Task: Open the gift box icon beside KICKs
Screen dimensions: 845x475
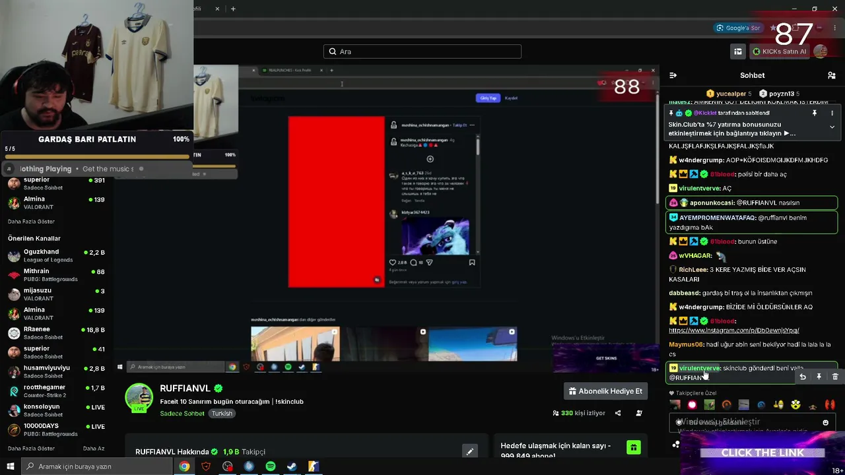Action: pos(738,51)
